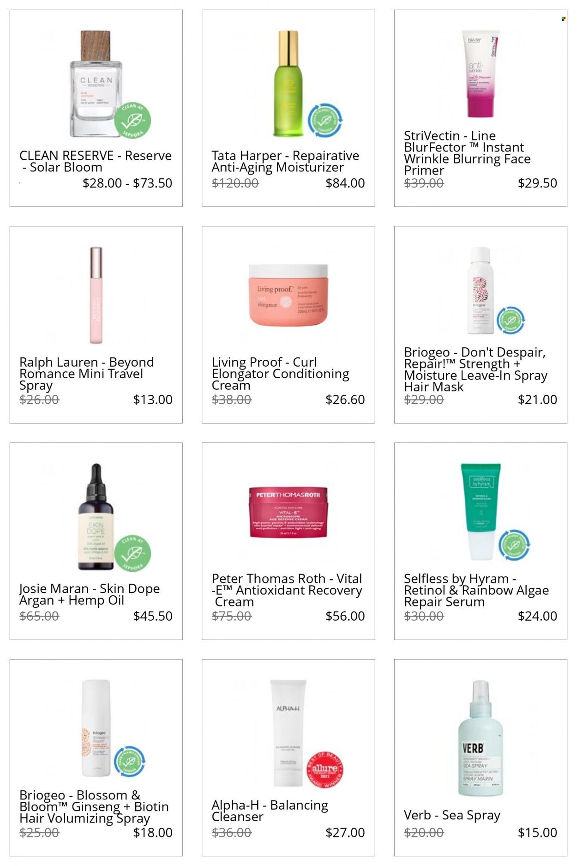Open the StriVectin Line BlurFector primer image
This screenshot has height=866, width=577.
click(481, 74)
